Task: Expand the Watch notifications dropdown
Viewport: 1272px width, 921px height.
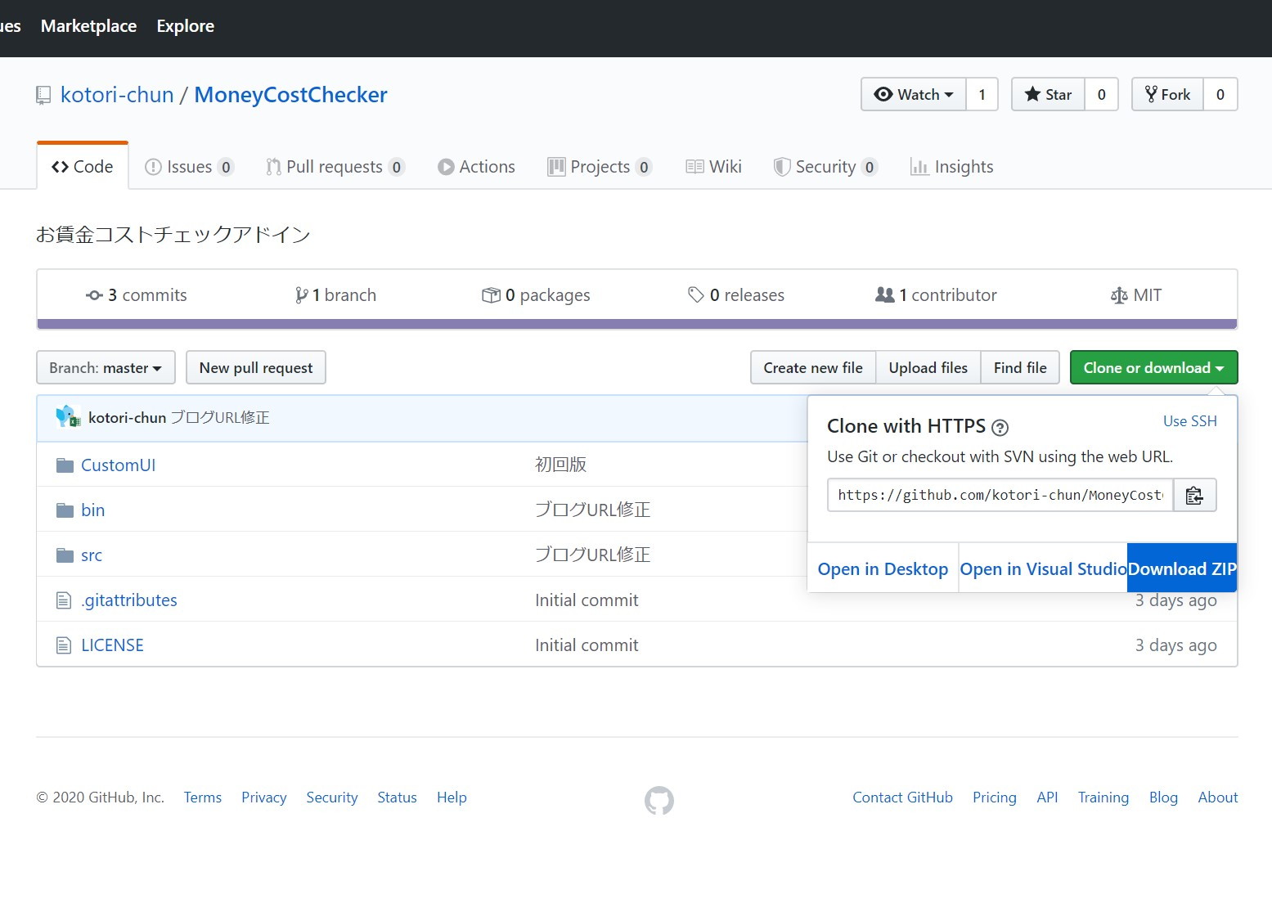Action: click(912, 94)
